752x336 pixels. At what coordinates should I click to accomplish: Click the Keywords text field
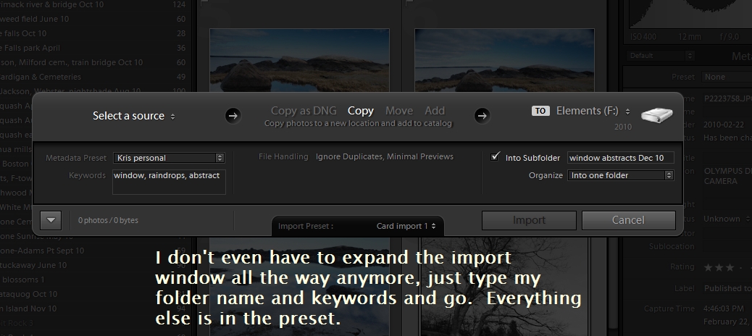(169, 181)
